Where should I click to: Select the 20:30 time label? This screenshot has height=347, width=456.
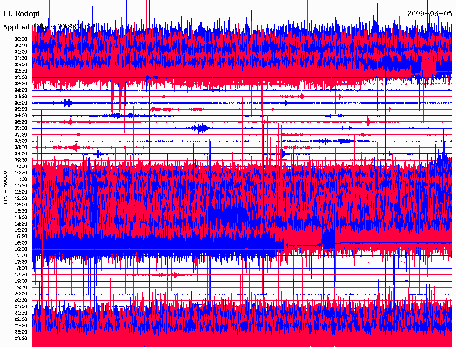(21, 300)
